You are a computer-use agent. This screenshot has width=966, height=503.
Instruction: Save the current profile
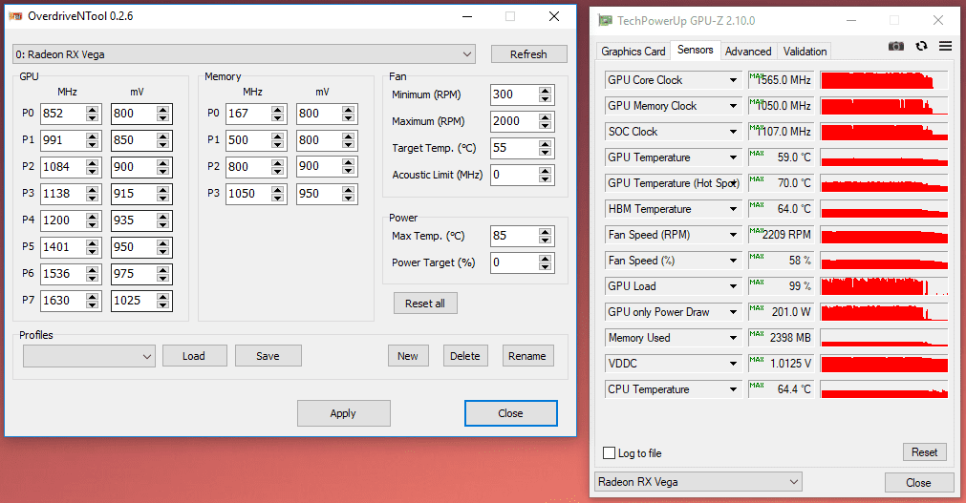(268, 356)
